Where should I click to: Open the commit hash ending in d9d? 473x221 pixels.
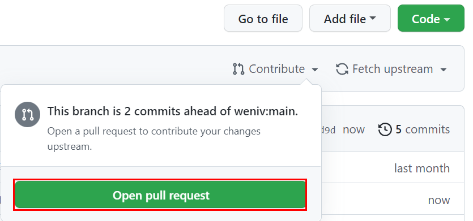click(x=329, y=130)
